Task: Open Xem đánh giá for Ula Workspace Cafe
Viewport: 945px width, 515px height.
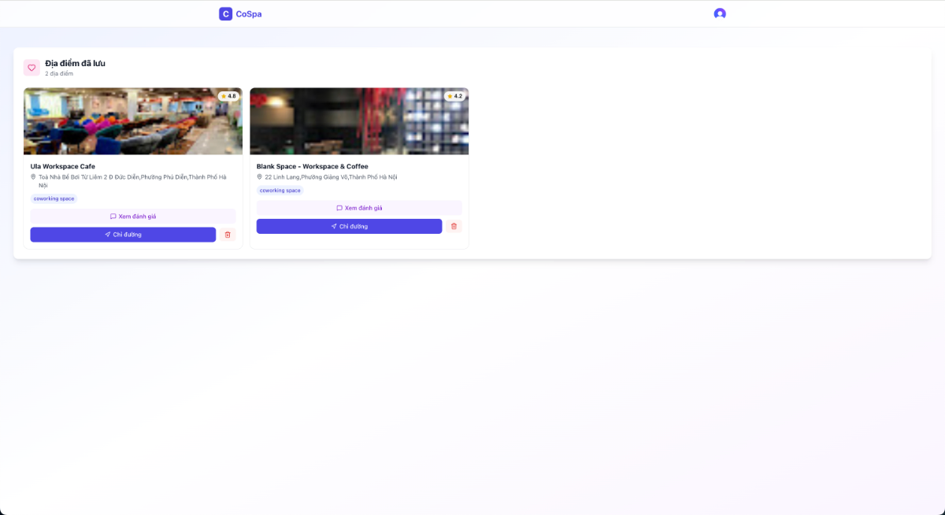Action: point(132,216)
